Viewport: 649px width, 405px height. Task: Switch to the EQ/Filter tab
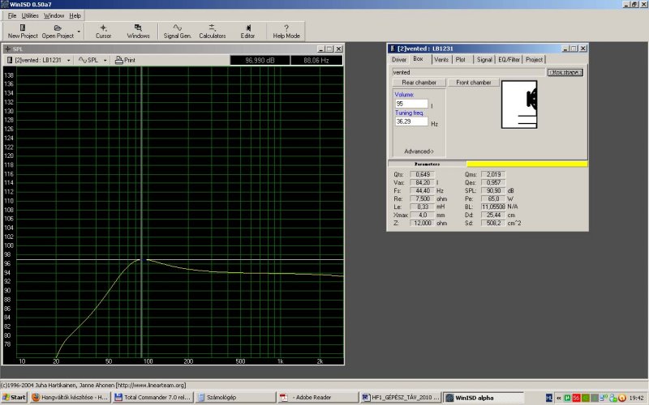click(x=509, y=59)
